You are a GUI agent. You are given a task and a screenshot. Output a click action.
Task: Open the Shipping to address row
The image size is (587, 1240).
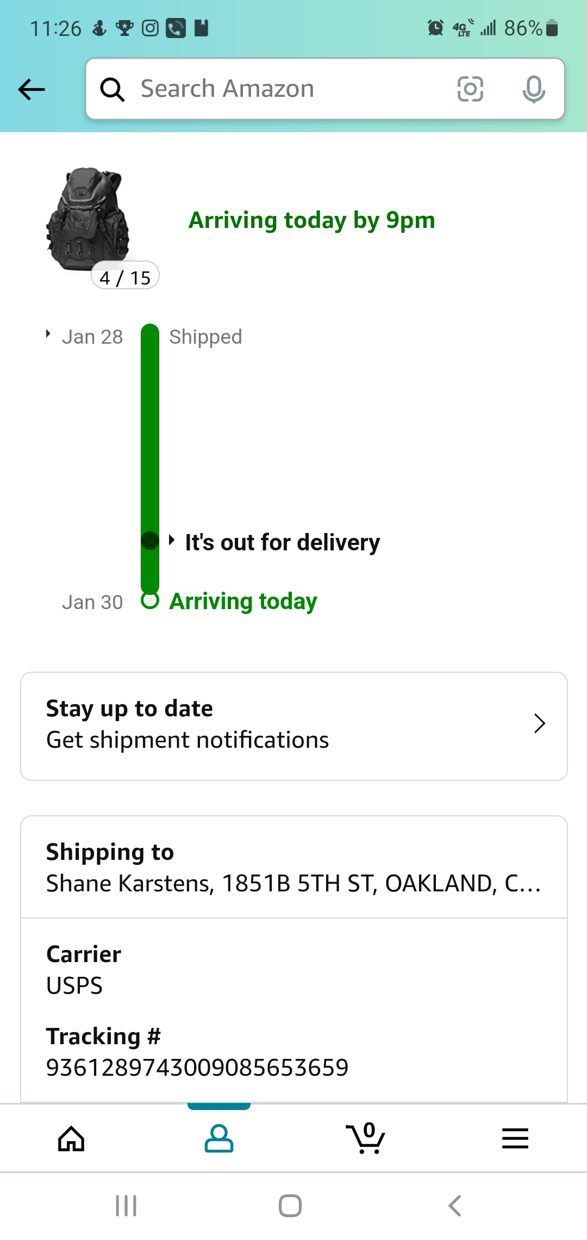293,868
